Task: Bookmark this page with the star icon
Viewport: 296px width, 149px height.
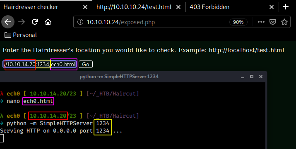Action: pyautogui.click(x=284, y=22)
